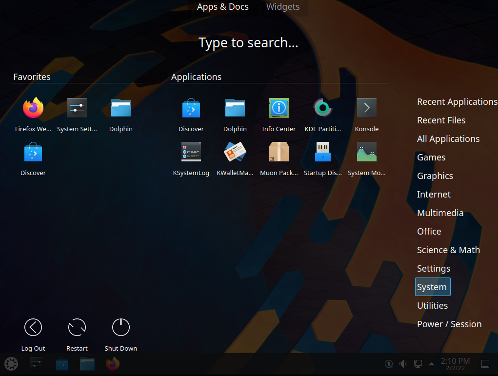Launch Konsole terminal
The height and width of the screenshot is (376, 498).
pos(366,108)
